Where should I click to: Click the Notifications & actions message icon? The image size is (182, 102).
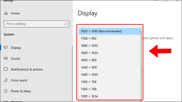pyautogui.click(x=5, y=69)
